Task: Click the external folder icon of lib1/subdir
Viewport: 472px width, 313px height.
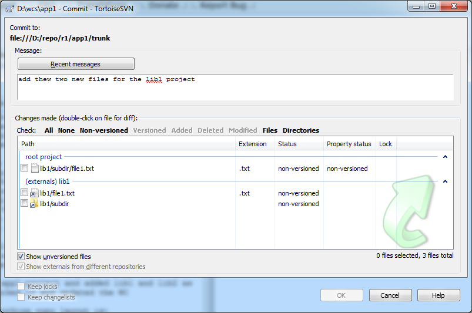Action: click(34, 204)
